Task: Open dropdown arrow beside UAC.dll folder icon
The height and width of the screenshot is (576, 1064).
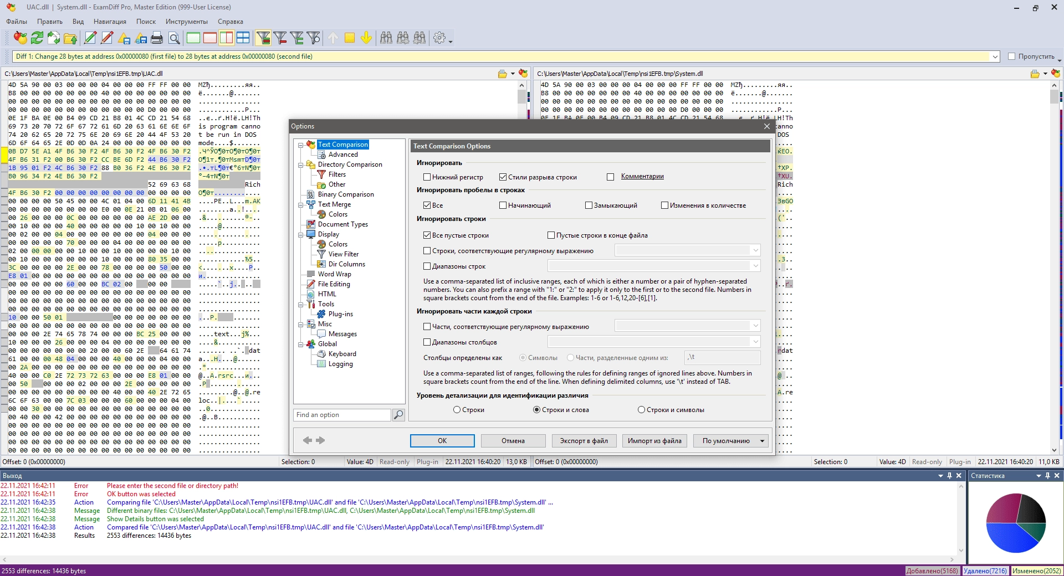Action: (513, 74)
